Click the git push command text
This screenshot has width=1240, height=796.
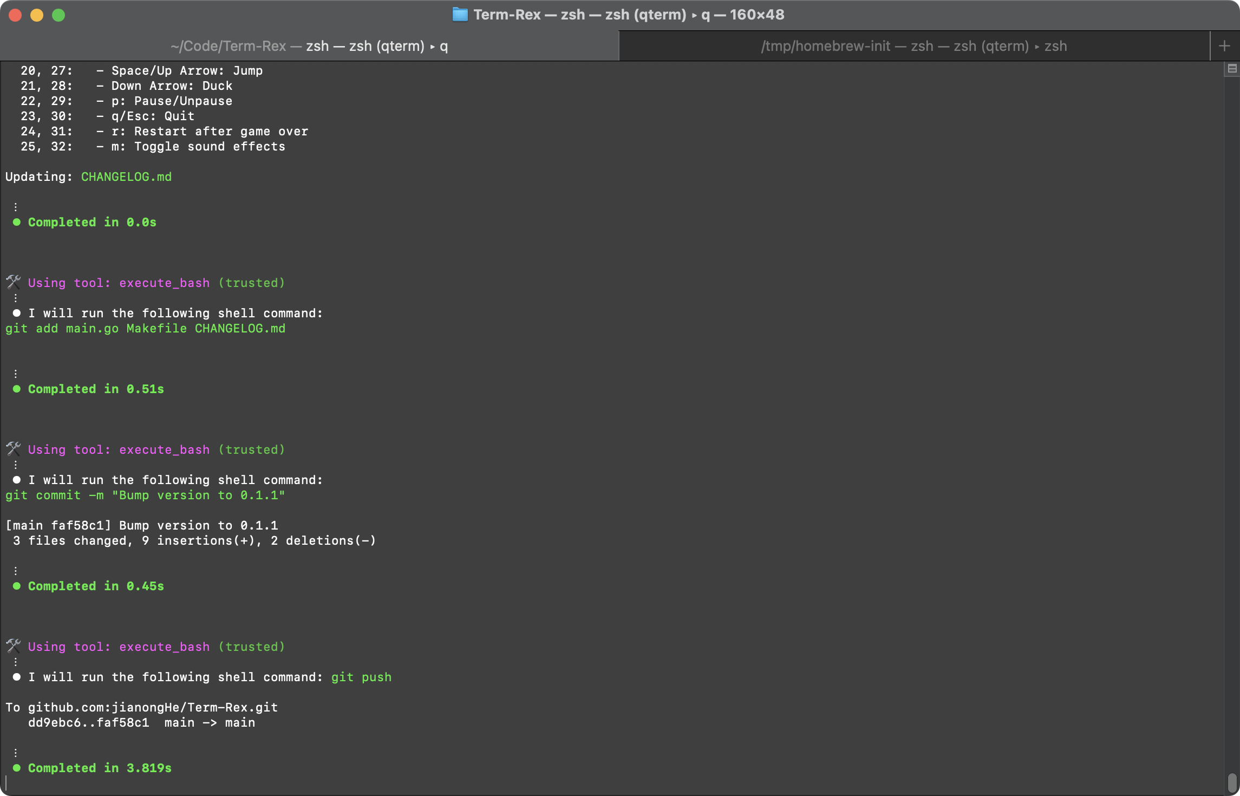click(361, 677)
